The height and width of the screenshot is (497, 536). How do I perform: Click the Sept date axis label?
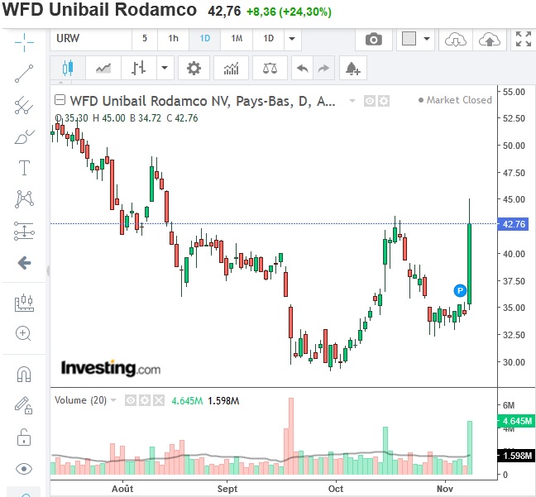227,489
